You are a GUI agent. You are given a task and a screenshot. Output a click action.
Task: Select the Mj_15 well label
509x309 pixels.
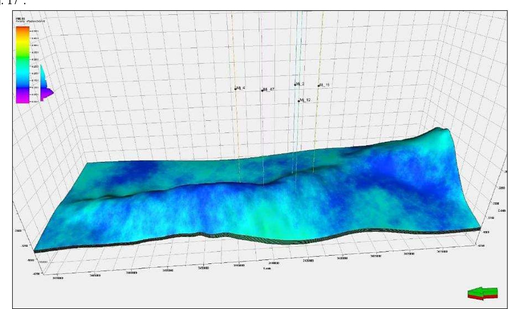tap(325, 85)
